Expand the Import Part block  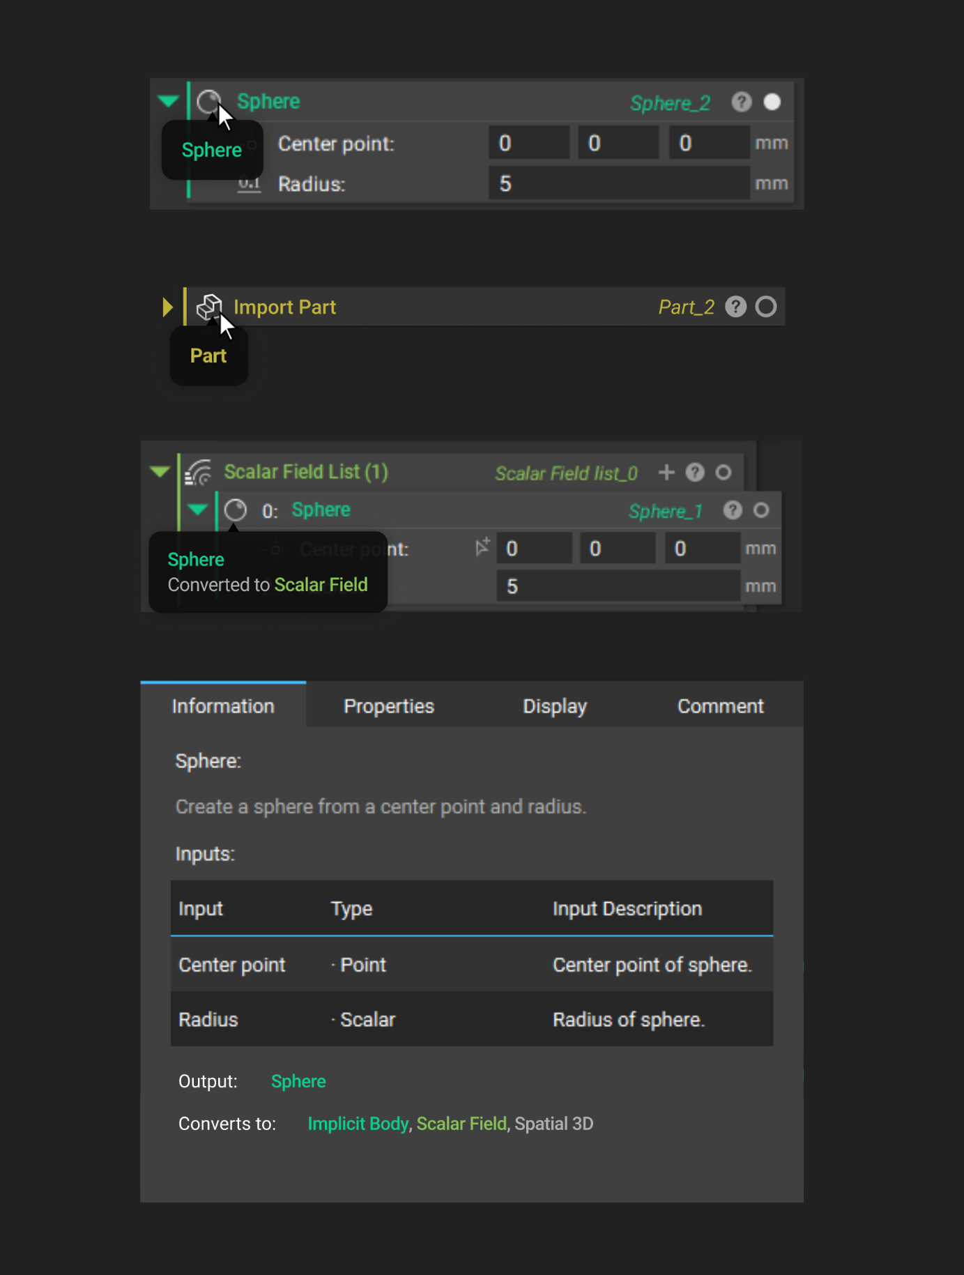click(167, 307)
